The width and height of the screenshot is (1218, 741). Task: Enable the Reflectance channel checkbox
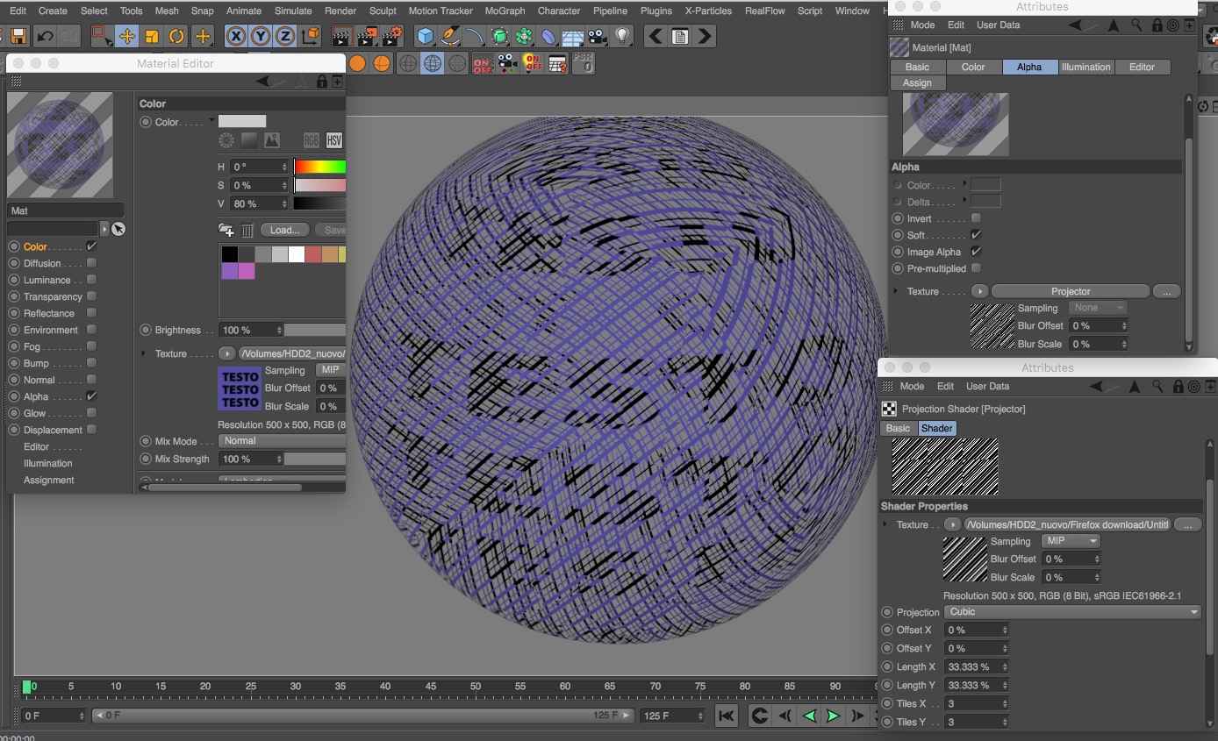pos(91,313)
